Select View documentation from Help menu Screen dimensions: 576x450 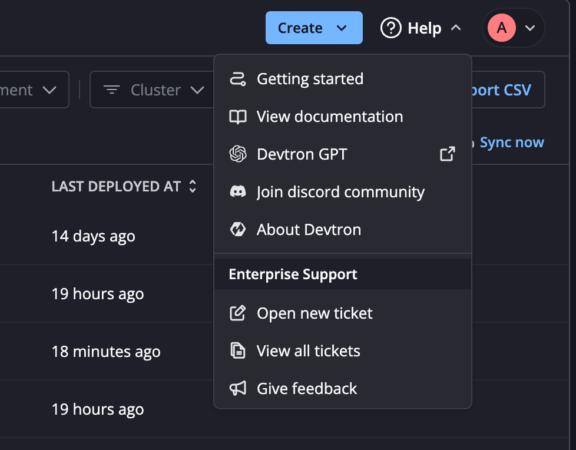(x=329, y=117)
